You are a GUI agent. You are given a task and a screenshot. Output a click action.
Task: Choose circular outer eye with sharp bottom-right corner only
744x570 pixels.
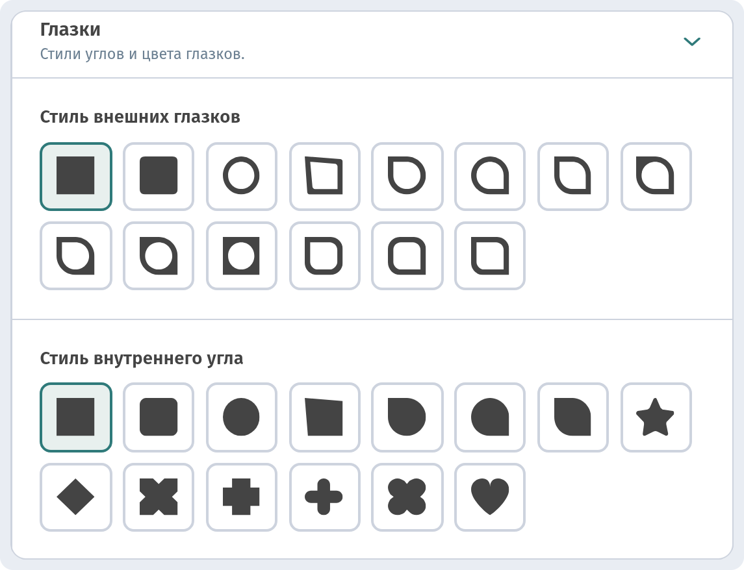pos(490,176)
